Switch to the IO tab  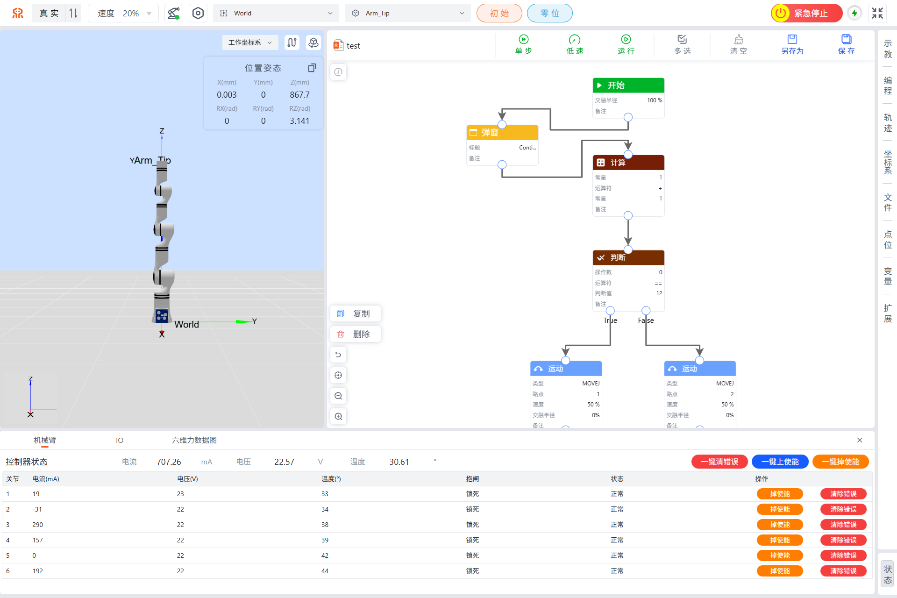click(x=120, y=440)
